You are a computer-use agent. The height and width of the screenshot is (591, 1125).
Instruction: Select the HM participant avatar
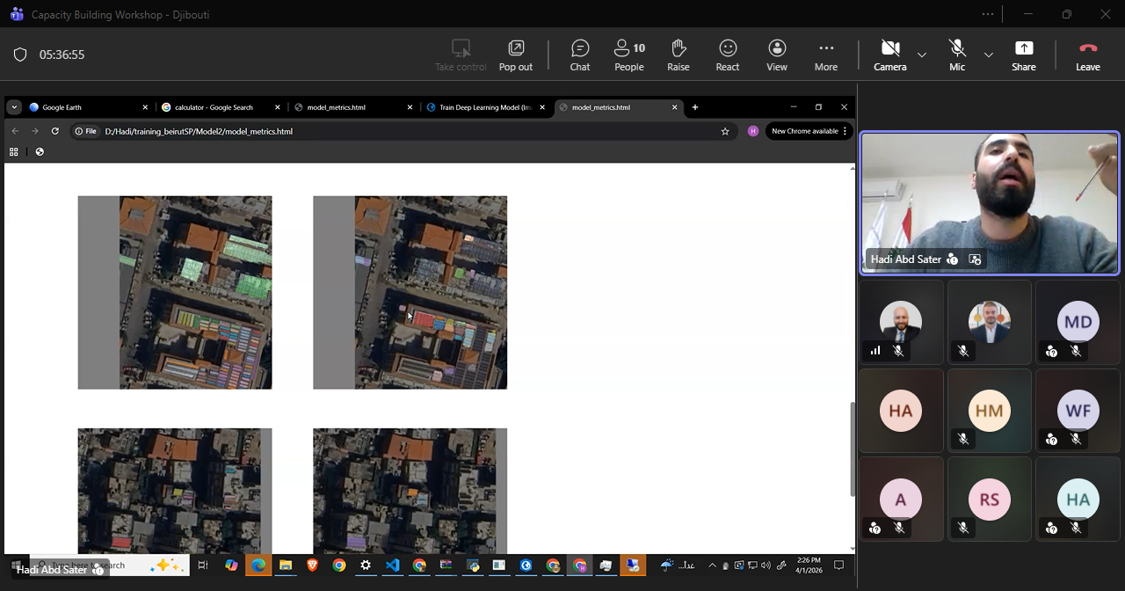[x=990, y=411]
